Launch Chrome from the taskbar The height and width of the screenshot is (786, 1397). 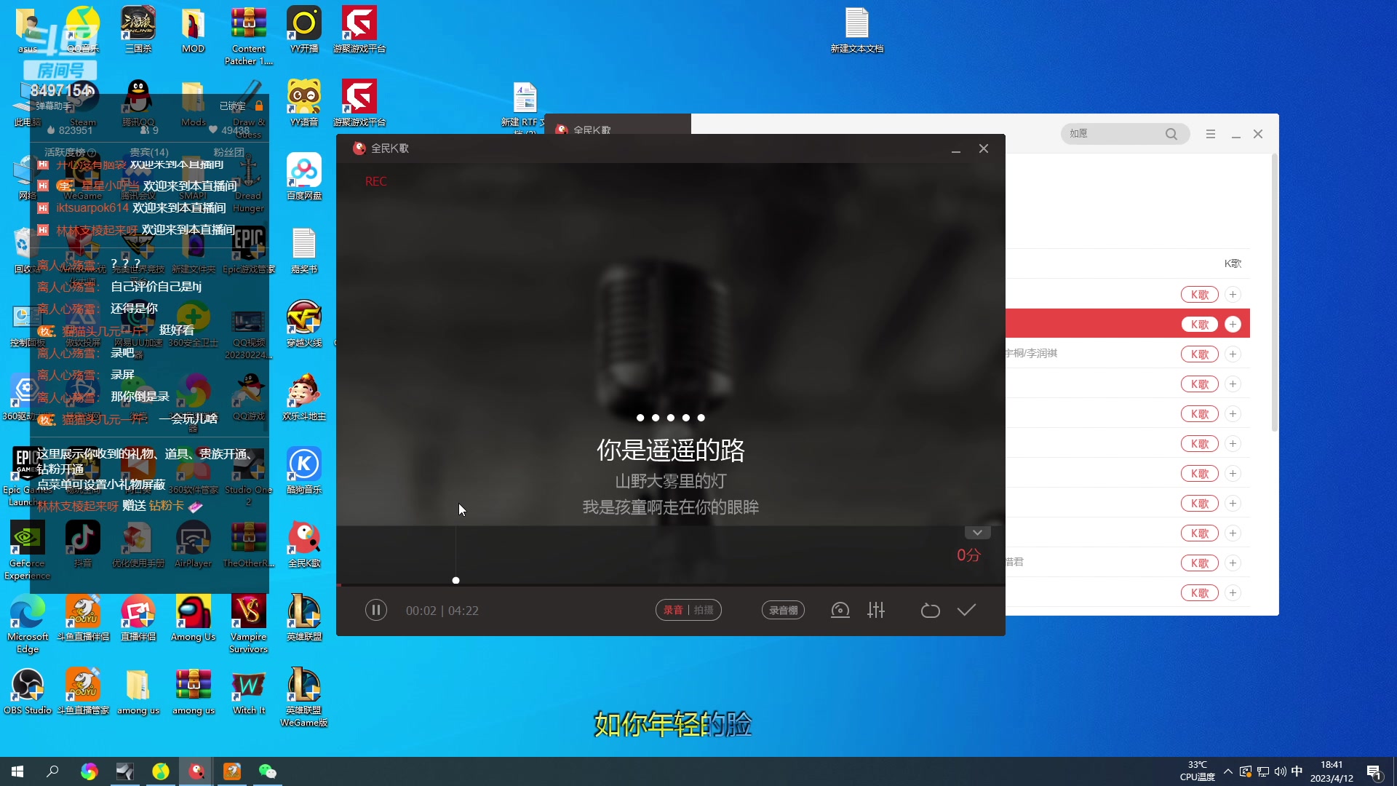(88, 771)
